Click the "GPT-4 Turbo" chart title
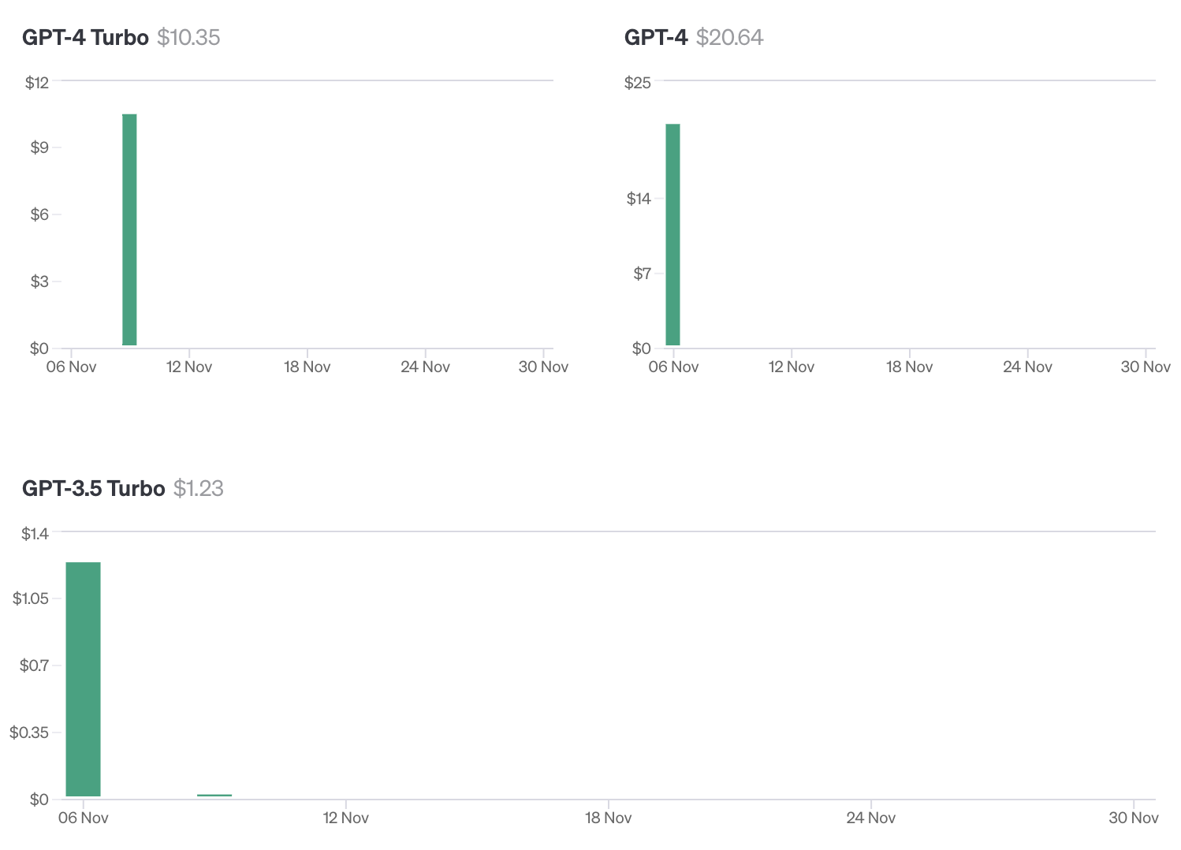 tap(85, 37)
